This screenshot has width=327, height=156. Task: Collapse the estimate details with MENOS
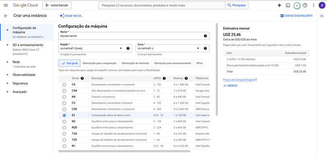(x=230, y=85)
